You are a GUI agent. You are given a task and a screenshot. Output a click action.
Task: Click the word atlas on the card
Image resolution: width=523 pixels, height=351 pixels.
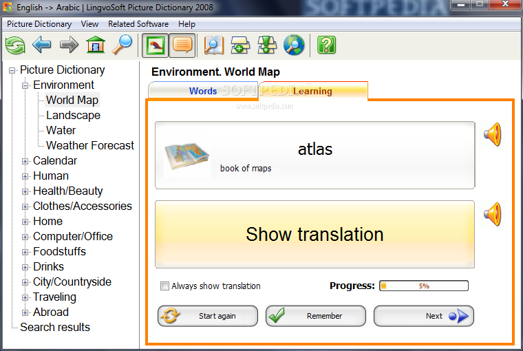[x=315, y=149]
